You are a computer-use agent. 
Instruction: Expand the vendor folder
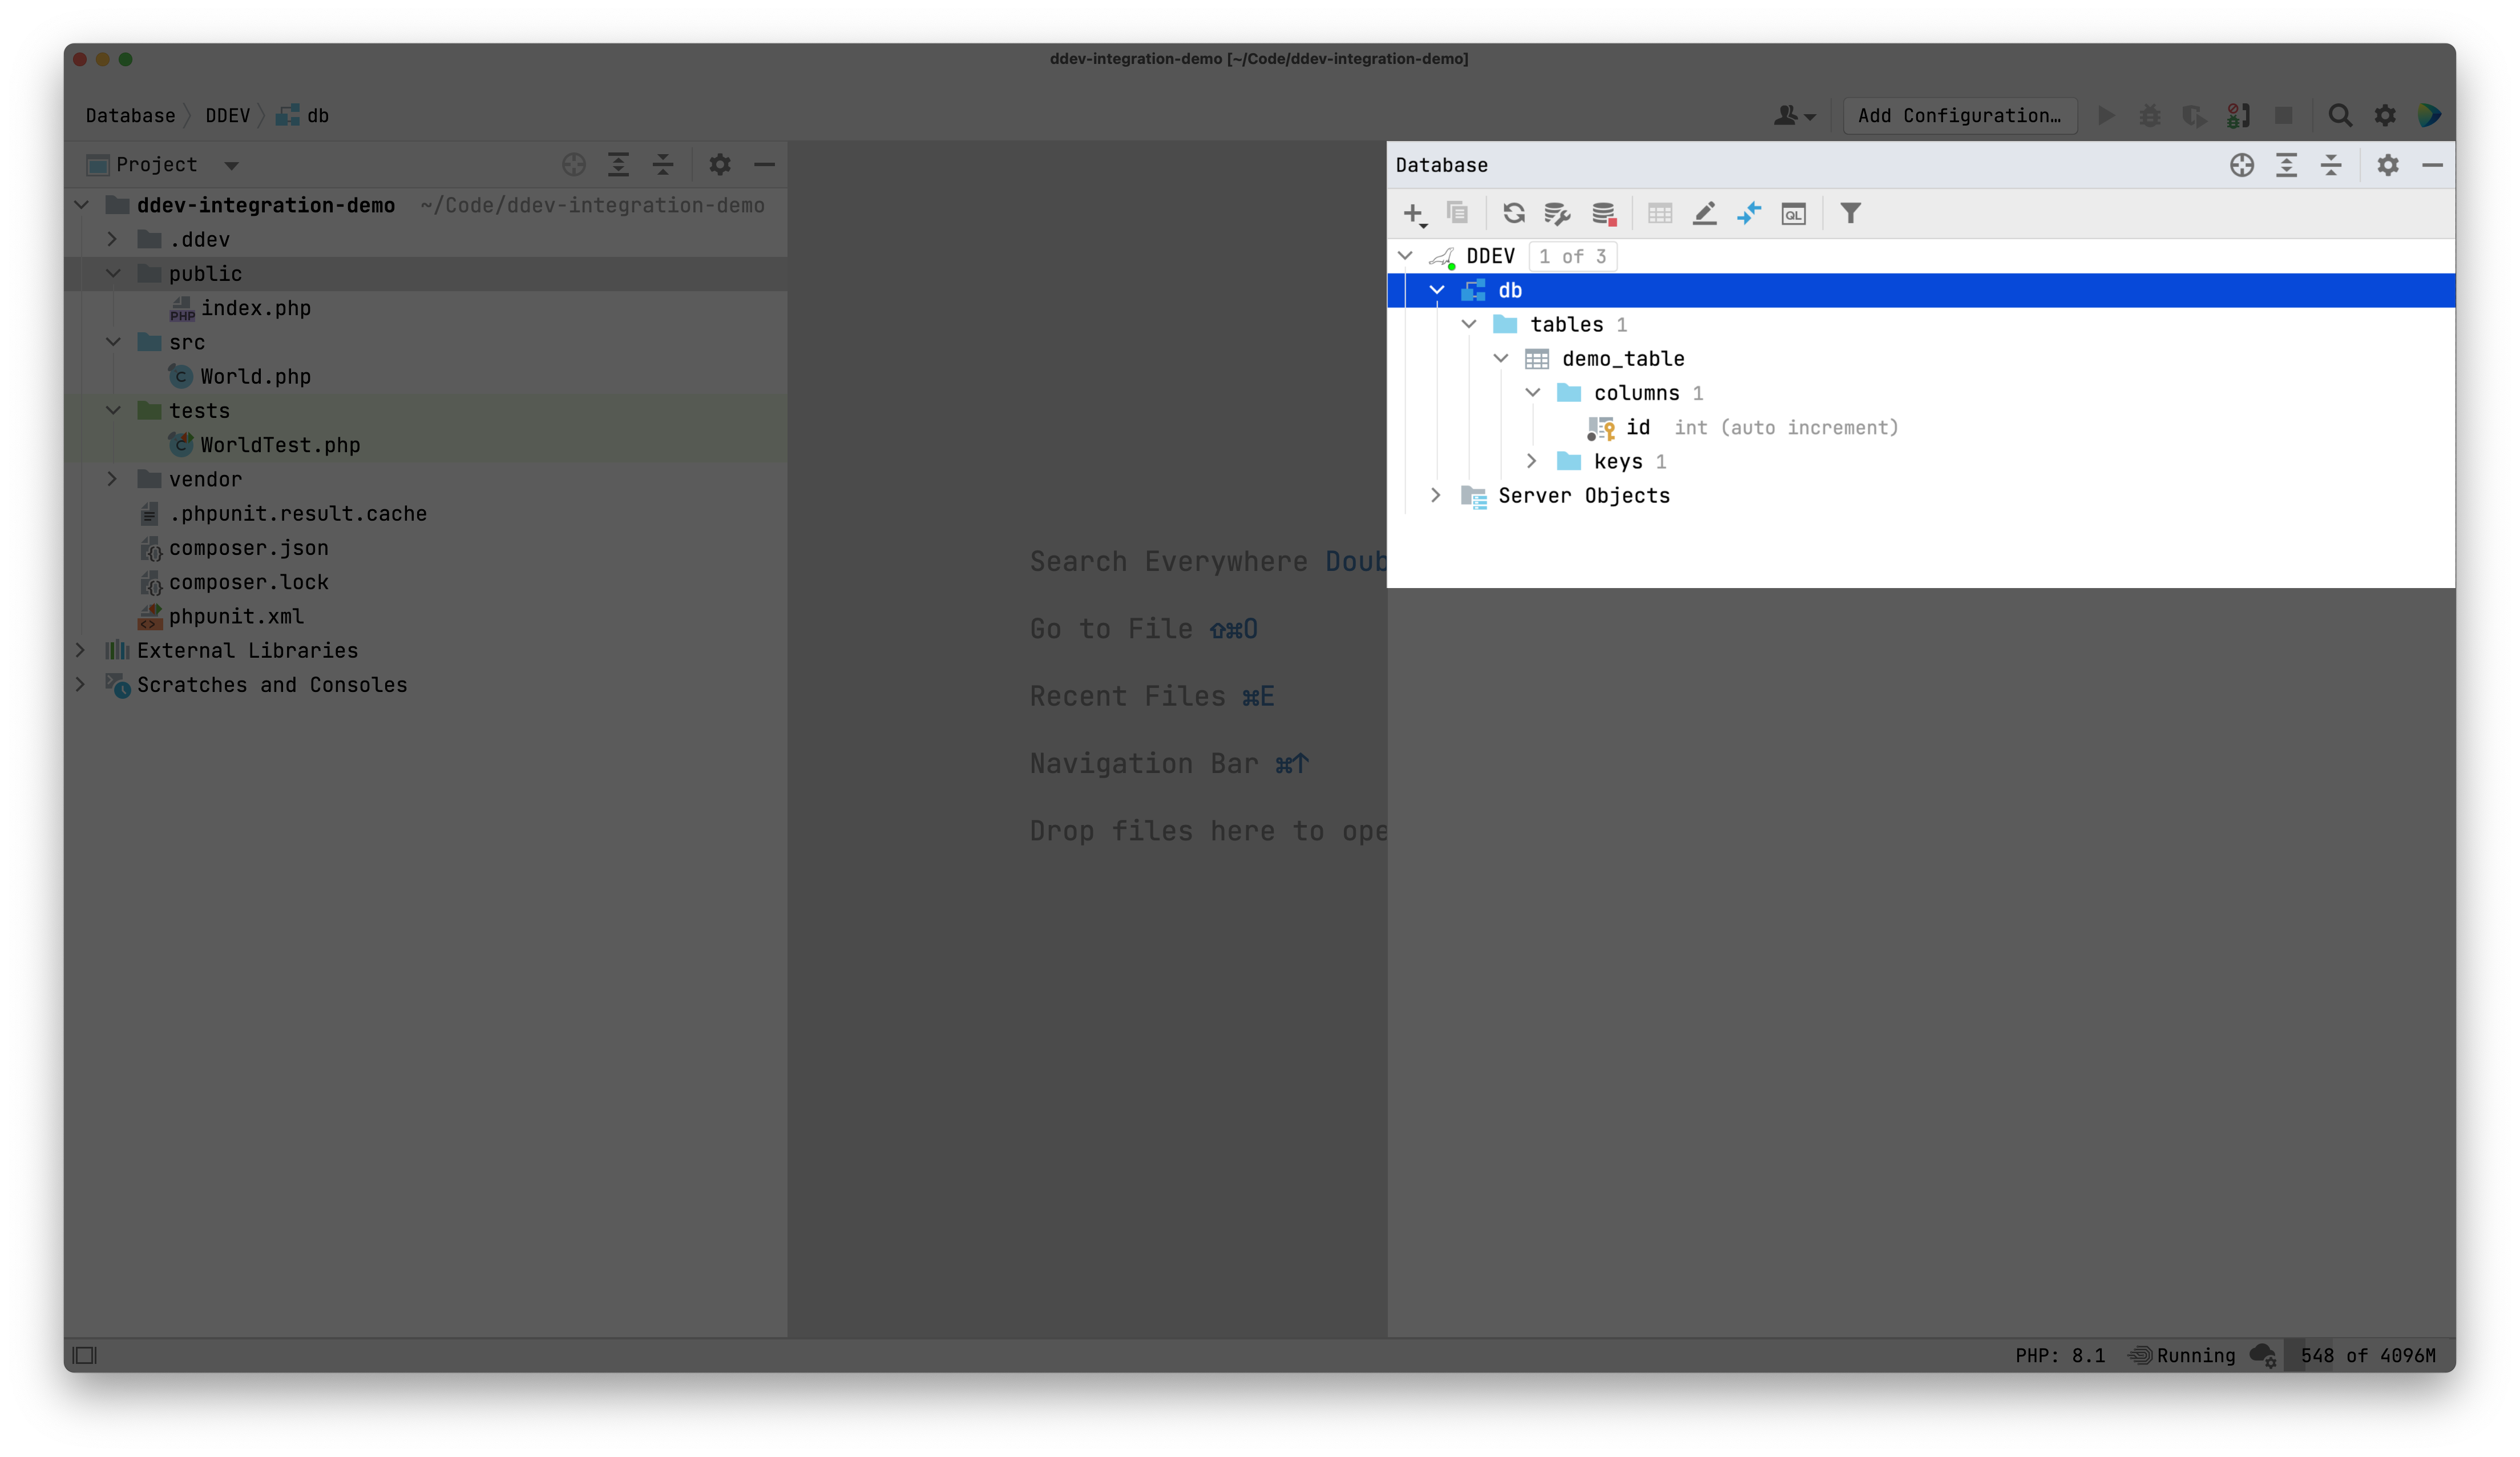112,478
